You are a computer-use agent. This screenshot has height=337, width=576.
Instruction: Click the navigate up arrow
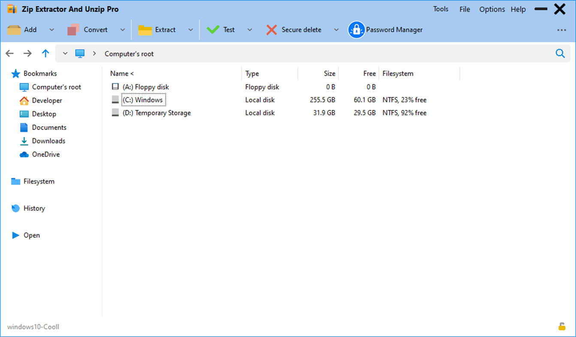[45, 53]
